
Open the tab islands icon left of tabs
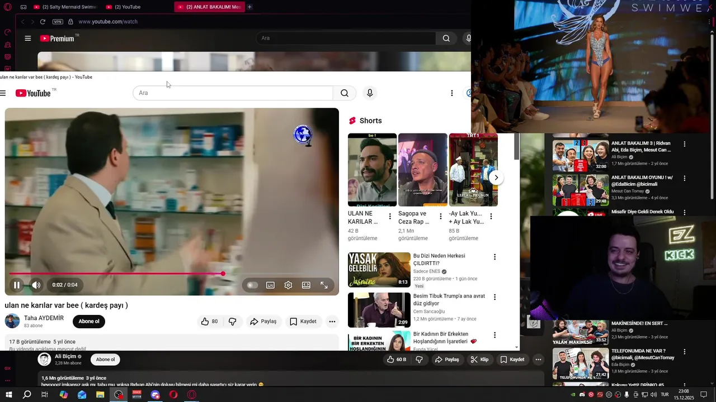coord(23,7)
